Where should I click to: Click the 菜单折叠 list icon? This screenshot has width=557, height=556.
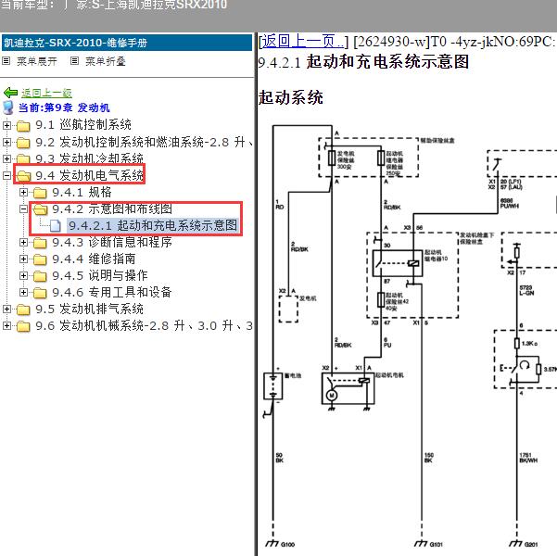pos(74,61)
